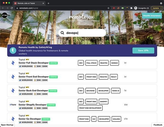
Task: Click the Save 15% button
Action: (x=143, y=50)
